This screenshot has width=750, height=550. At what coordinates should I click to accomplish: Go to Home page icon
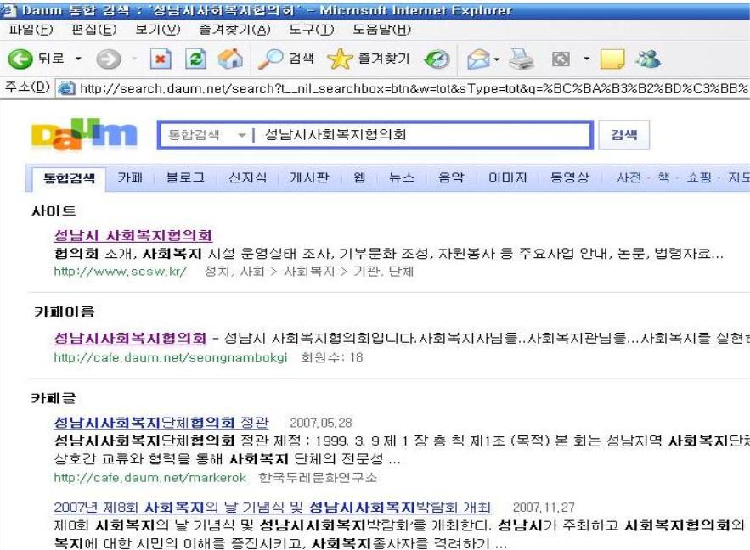(230, 59)
